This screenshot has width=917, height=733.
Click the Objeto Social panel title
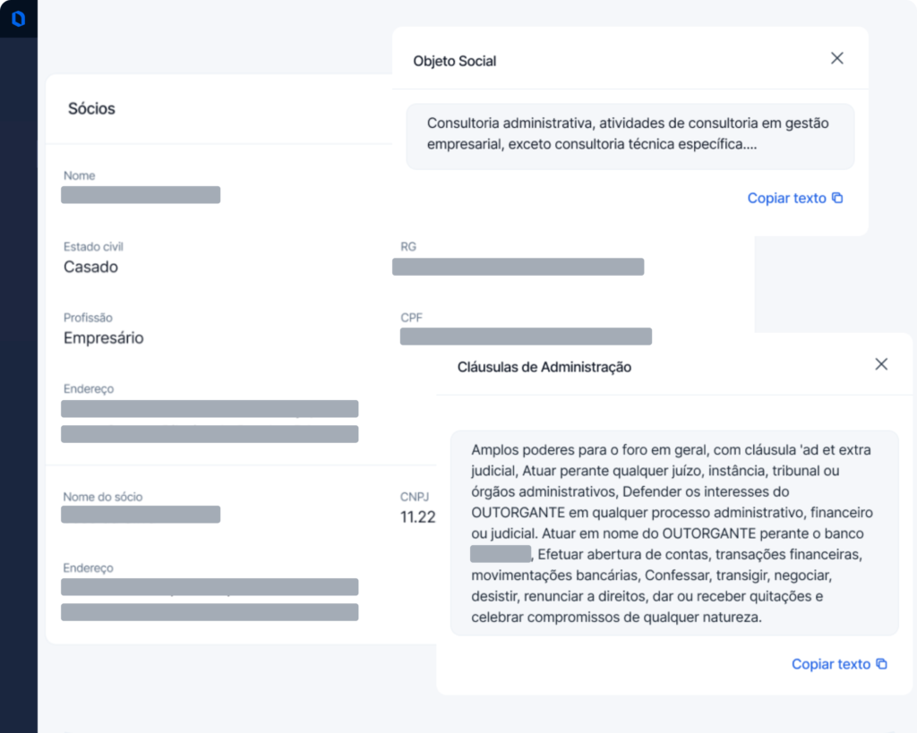[x=454, y=61]
